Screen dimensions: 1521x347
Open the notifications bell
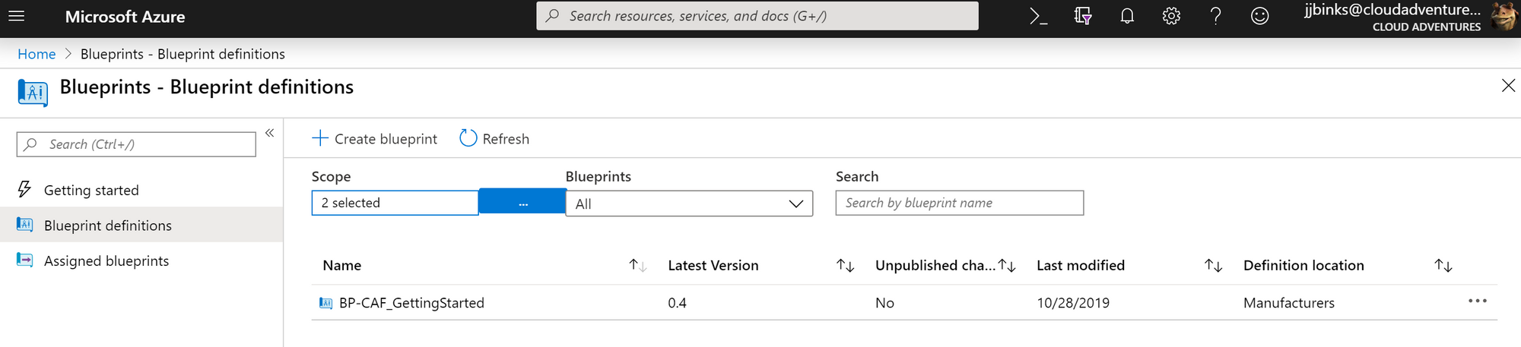pyautogui.click(x=1127, y=16)
